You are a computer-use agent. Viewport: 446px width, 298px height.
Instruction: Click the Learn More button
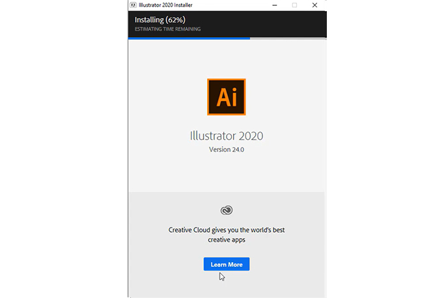227,264
